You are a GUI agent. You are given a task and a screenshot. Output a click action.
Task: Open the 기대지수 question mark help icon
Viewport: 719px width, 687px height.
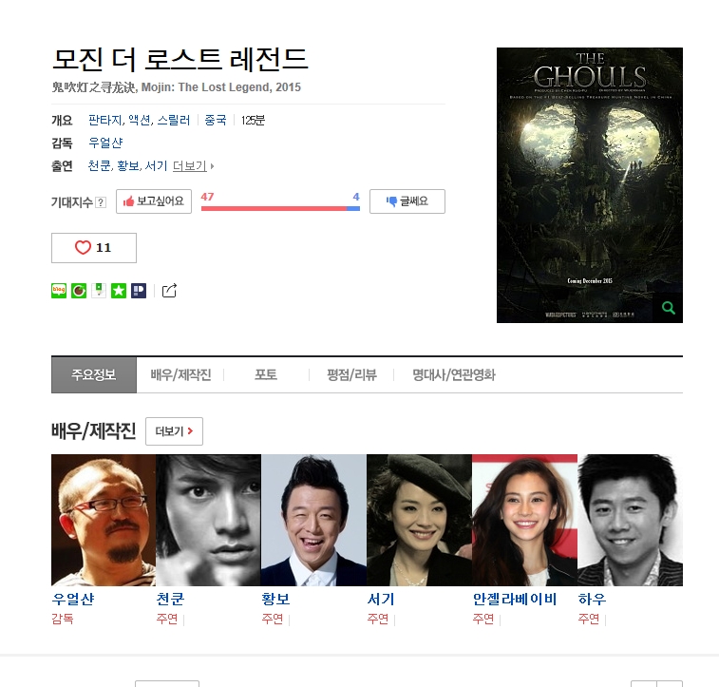101,202
